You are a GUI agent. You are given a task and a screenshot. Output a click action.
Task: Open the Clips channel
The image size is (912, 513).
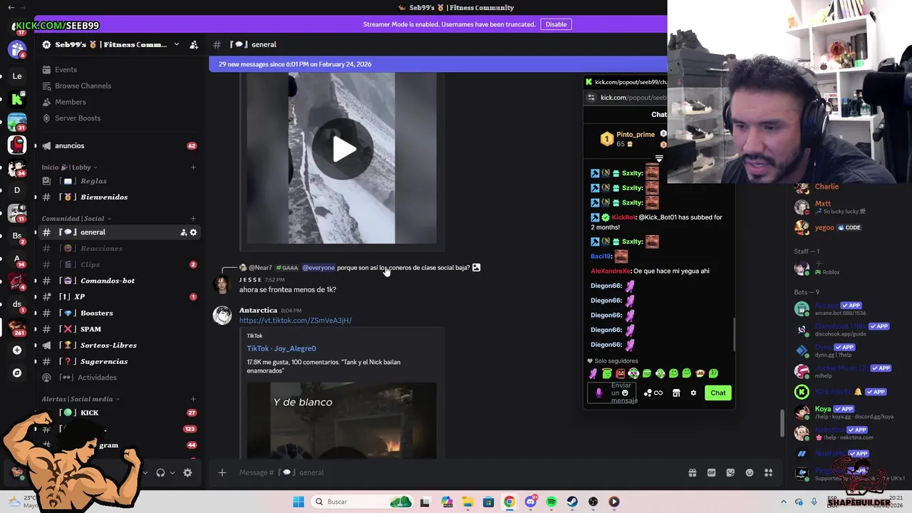coord(90,265)
